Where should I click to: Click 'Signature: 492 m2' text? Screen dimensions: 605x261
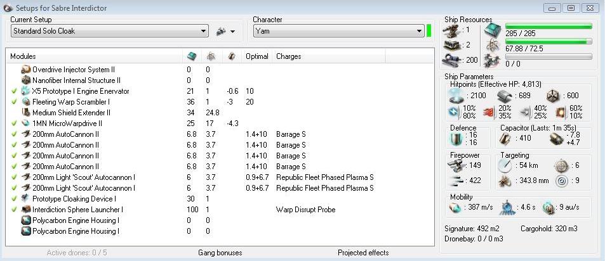click(x=473, y=229)
